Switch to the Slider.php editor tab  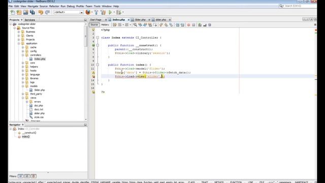140,20
